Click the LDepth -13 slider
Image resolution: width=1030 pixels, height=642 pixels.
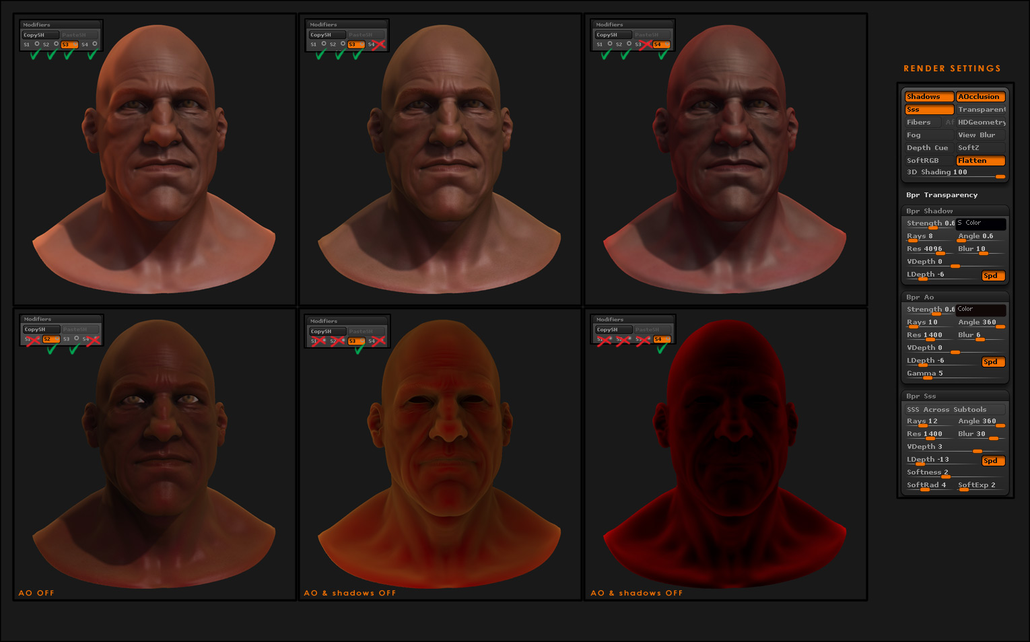point(942,460)
